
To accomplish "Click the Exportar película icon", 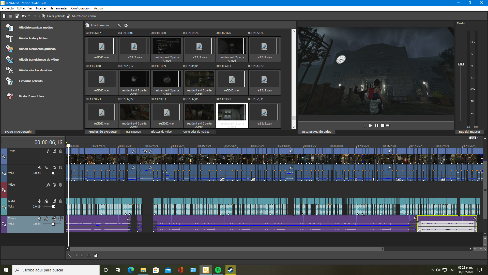I will [10, 81].
